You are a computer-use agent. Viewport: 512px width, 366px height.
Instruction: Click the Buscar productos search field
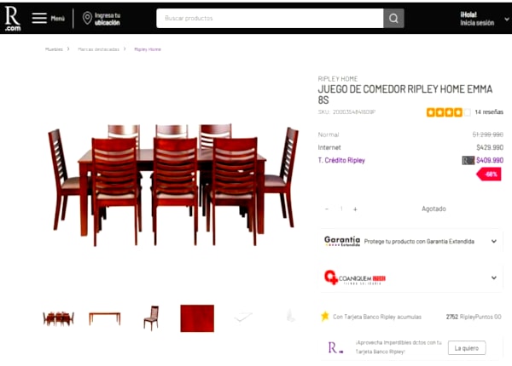(270, 18)
